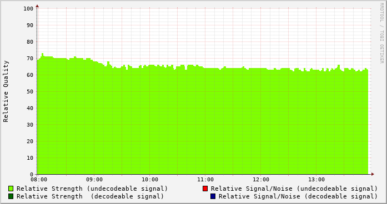Click the 70 value on the Y axis
This screenshot has width=387, height=204.
30,59
